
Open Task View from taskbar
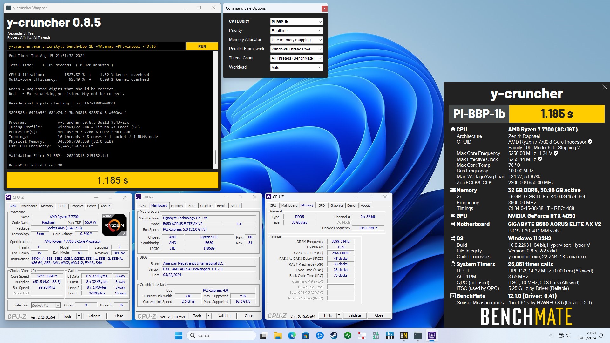pyautogui.click(x=263, y=335)
